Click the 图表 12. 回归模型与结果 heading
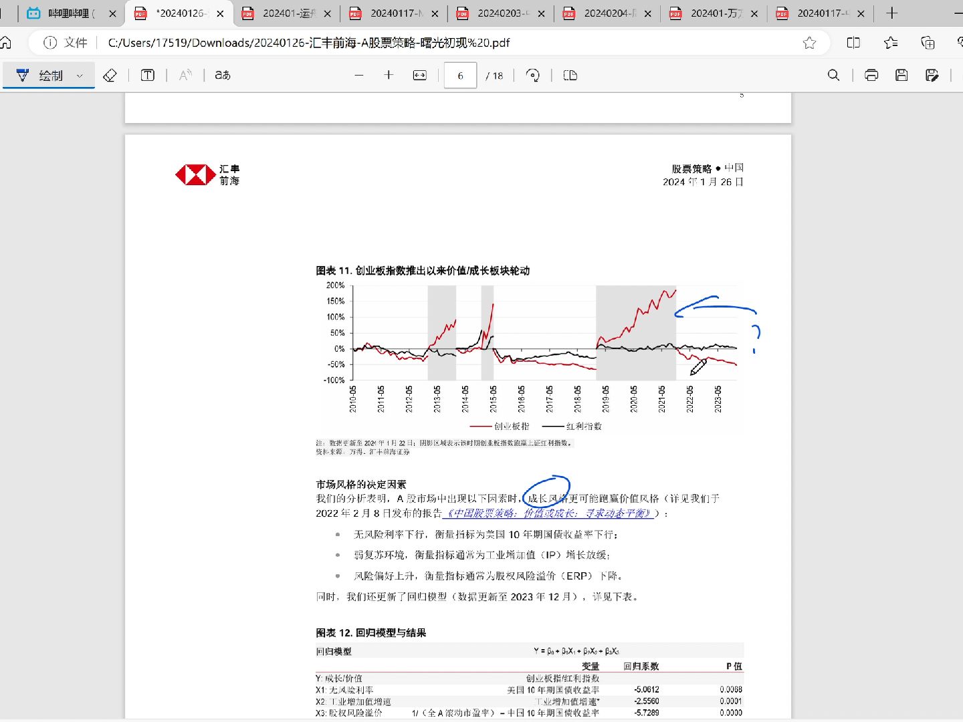 [x=371, y=633]
